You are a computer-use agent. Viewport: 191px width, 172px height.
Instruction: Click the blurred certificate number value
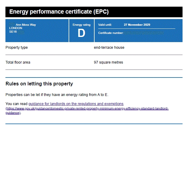tap(144, 33)
